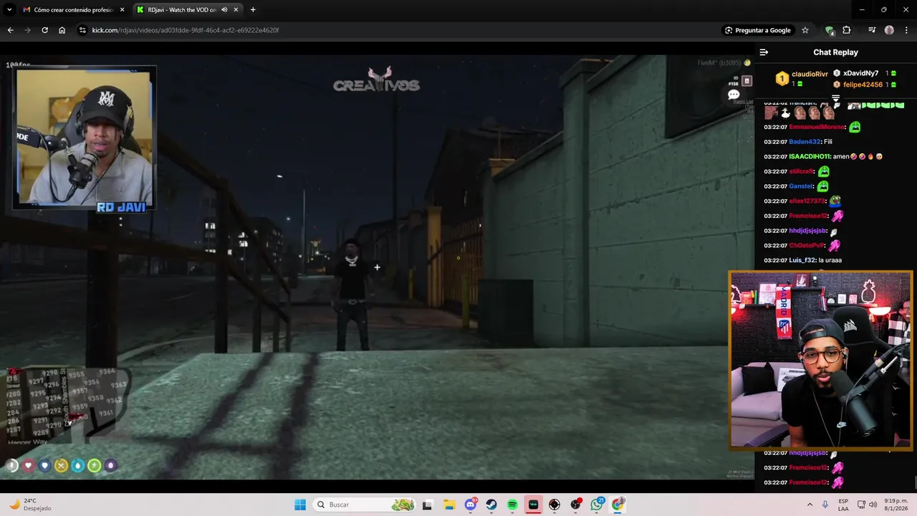Click the frog emote in elias127373's message
917x516 pixels.
835,201
